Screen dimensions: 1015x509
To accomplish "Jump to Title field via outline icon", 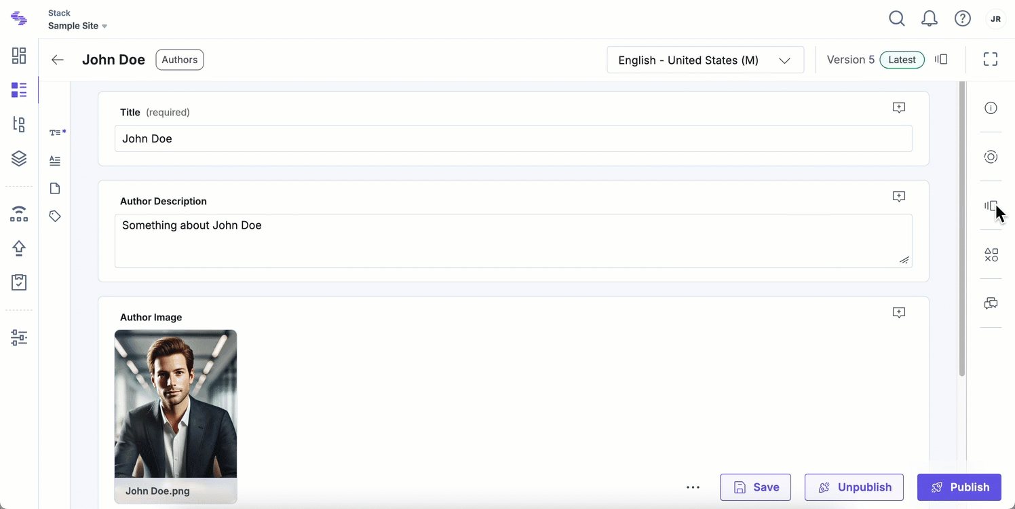I will pos(58,132).
